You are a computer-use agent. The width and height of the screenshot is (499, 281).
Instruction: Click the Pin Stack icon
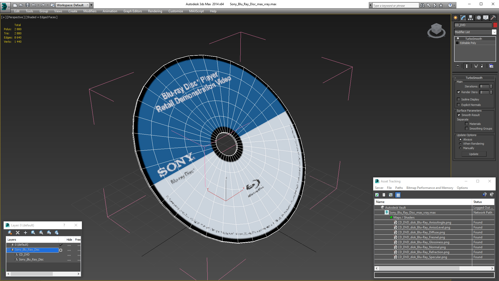(458, 66)
